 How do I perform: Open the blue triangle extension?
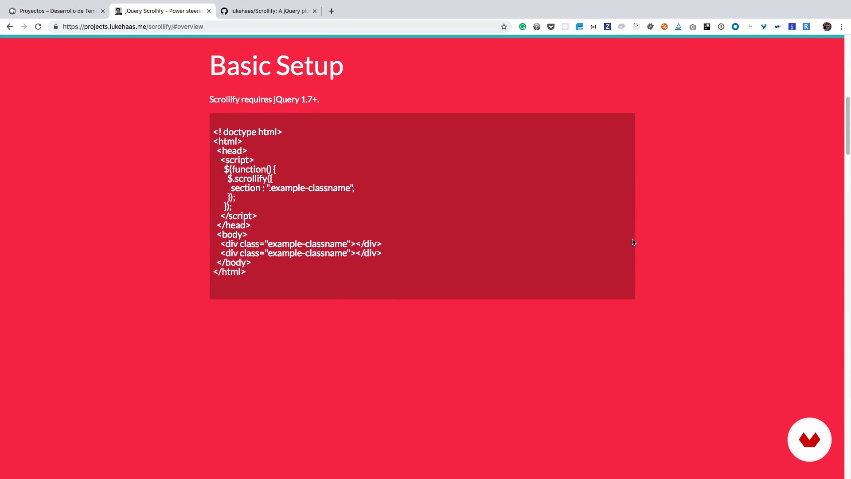click(x=679, y=27)
